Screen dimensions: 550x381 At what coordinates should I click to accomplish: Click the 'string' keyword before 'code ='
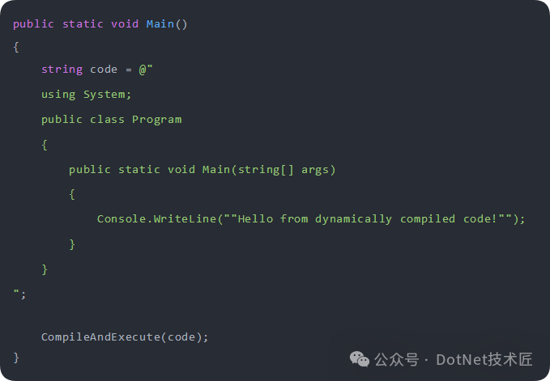[x=62, y=70]
